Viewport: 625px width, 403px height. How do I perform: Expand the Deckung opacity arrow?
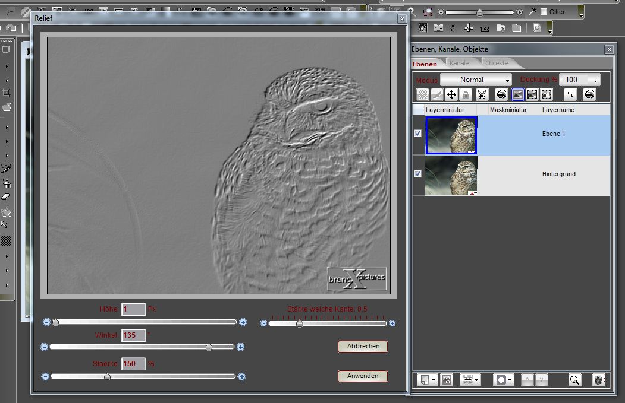click(x=595, y=80)
